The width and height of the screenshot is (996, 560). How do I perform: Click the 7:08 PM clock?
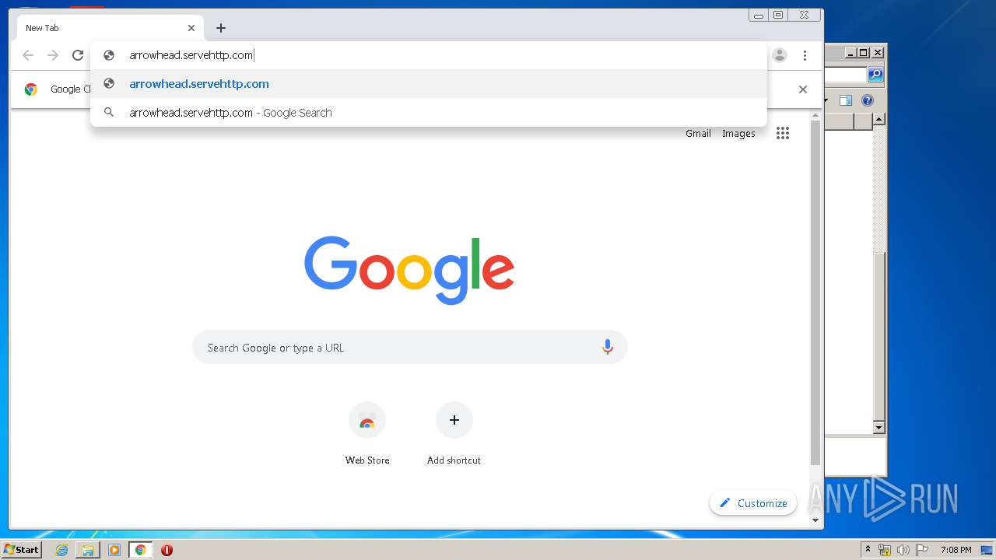coord(956,550)
